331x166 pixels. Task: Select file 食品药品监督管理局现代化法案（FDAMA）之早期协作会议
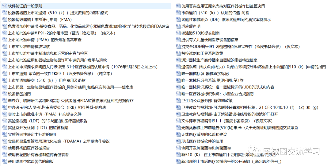59,141
